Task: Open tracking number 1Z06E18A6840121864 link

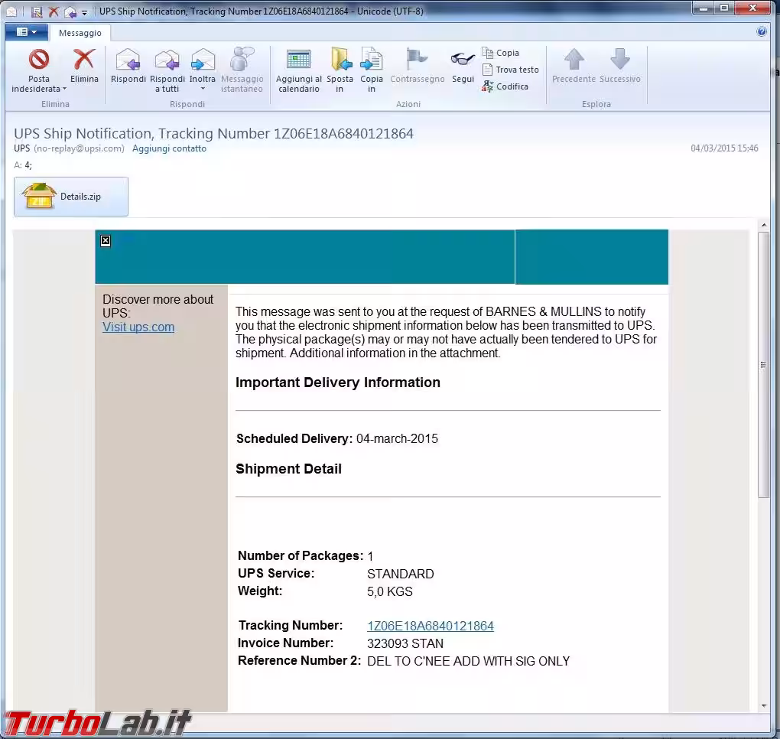Action: tap(431, 626)
